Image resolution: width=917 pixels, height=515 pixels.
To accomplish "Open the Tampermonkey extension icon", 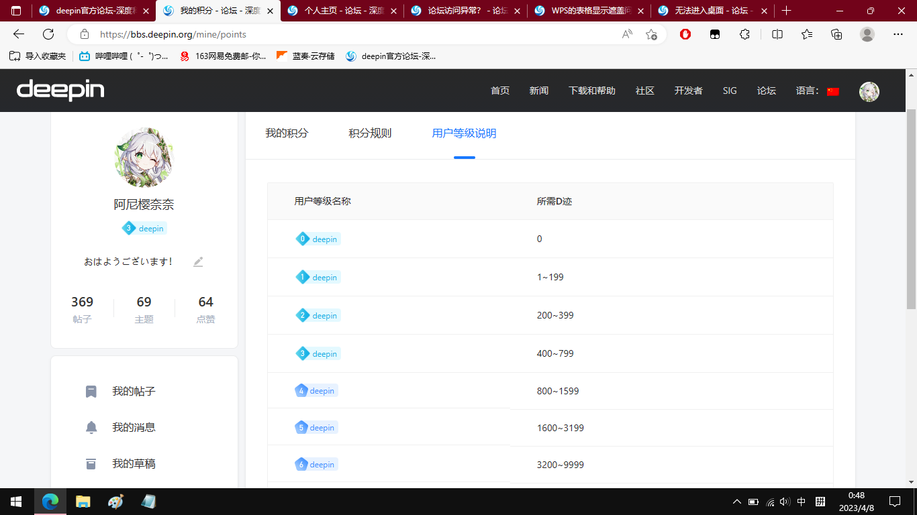I will [715, 34].
